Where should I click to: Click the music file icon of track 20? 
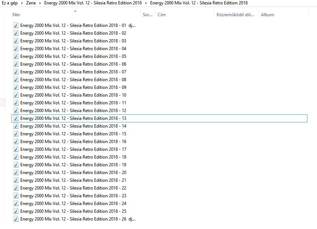click(16, 172)
